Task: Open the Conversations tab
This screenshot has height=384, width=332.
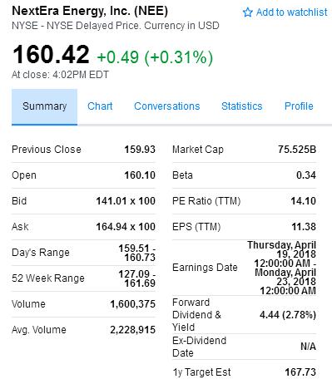Action: (x=167, y=106)
